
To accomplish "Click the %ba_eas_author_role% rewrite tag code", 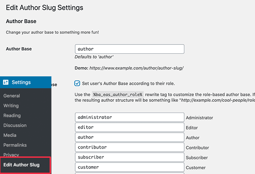I will pyautogui.click(x=118, y=94).
